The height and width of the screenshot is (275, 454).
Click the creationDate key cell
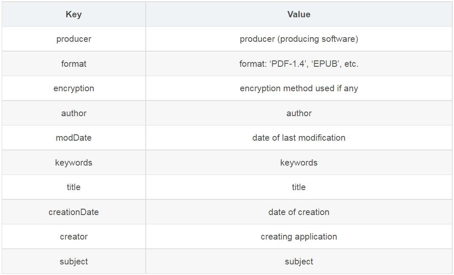pyautogui.click(x=73, y=212)
